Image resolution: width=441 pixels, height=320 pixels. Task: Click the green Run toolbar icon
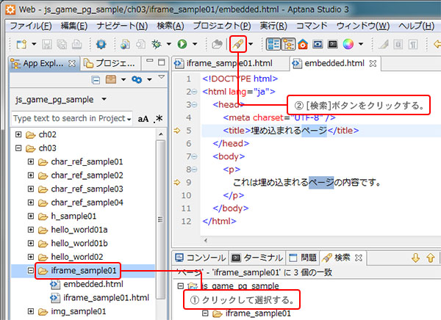tap(182, 44)
